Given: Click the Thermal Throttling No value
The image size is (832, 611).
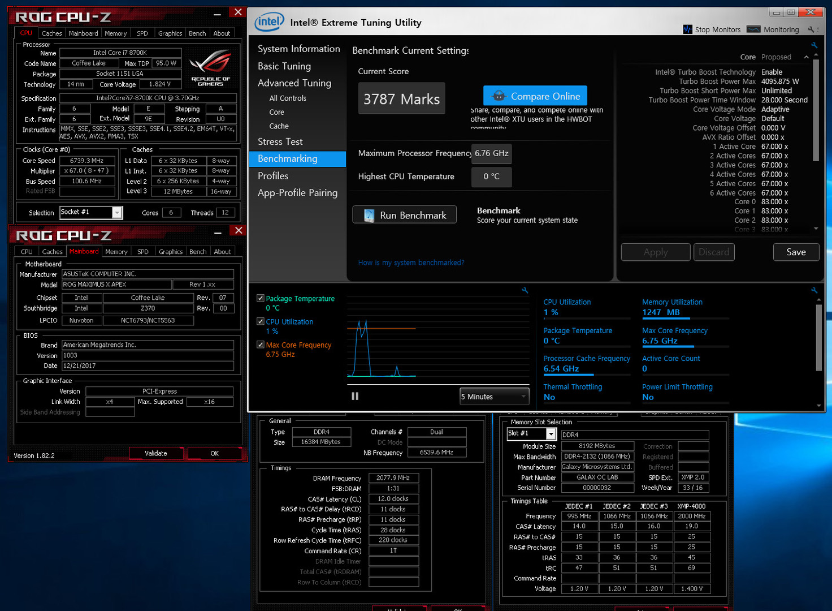Looking at the screenshot, I should coord(549,397).
